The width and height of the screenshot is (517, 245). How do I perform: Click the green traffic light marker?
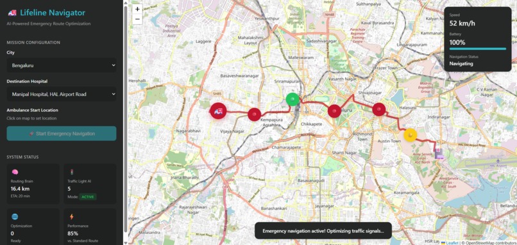tap(292, 99)
